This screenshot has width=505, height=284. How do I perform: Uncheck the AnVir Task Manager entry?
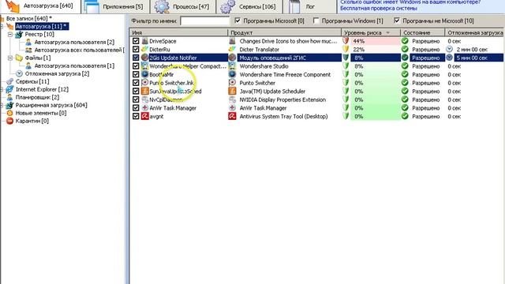tap(136, 108)
